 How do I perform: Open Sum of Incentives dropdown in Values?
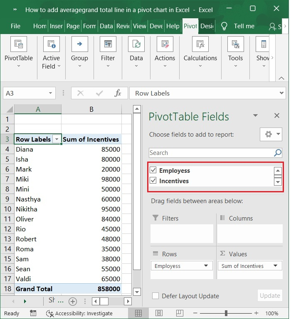click(275, 266)
